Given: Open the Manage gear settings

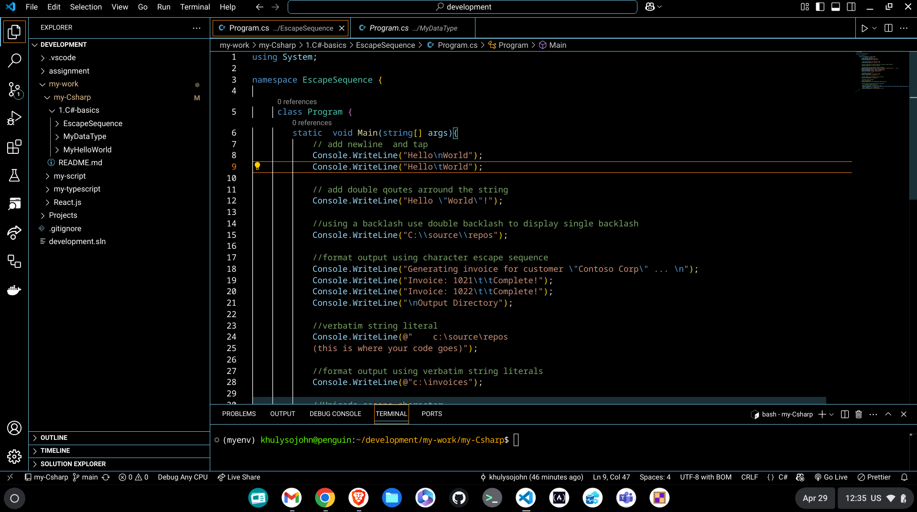Looking at the screenshot, I should click(14, 457).
